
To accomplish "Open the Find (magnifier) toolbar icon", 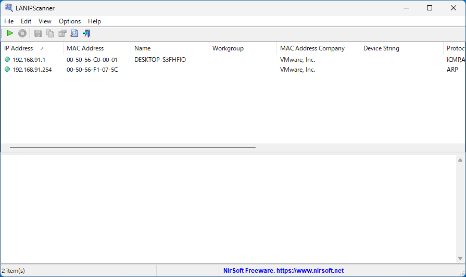I will click(74, 33).
